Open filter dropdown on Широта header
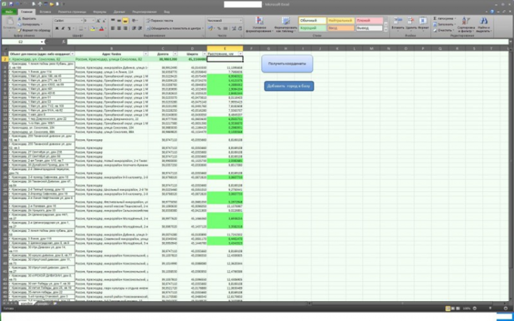 (x=205, y=53)
